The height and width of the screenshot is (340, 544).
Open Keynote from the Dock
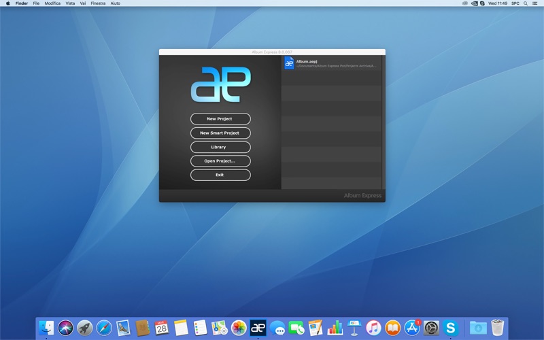(x=354, y=328)
